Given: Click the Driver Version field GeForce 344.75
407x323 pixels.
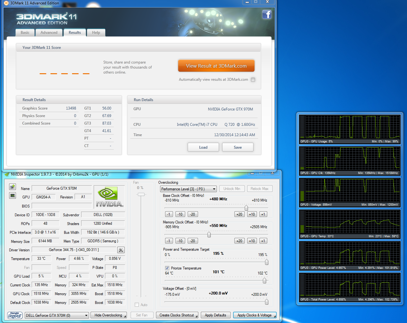Looking at the screenshot, I should pos(74,250).
